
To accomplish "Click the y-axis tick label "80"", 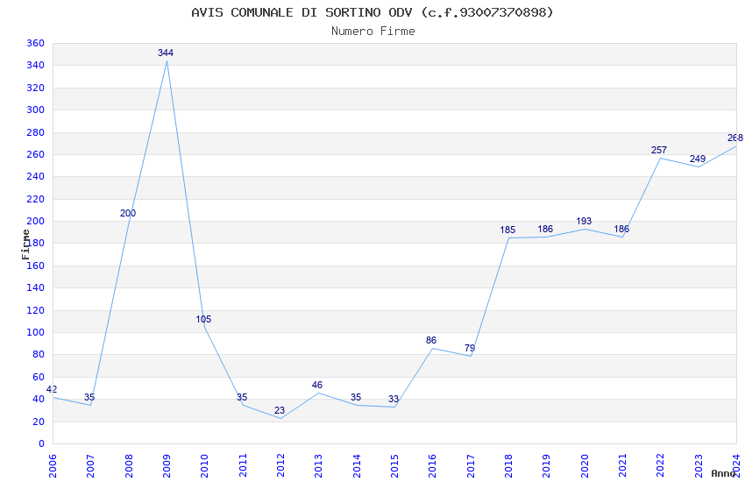I will tap(38, 354).
